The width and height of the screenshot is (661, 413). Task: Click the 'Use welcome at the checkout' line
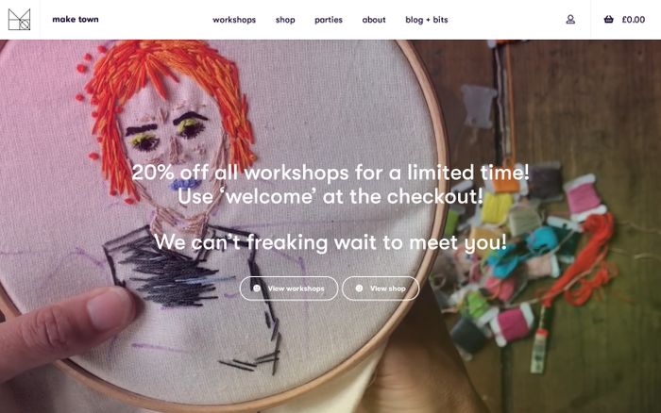[330, 197]
